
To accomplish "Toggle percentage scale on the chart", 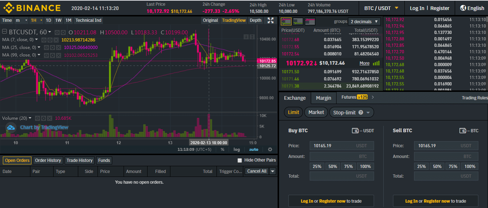I will pyautogui.click(x=223, y=149).
